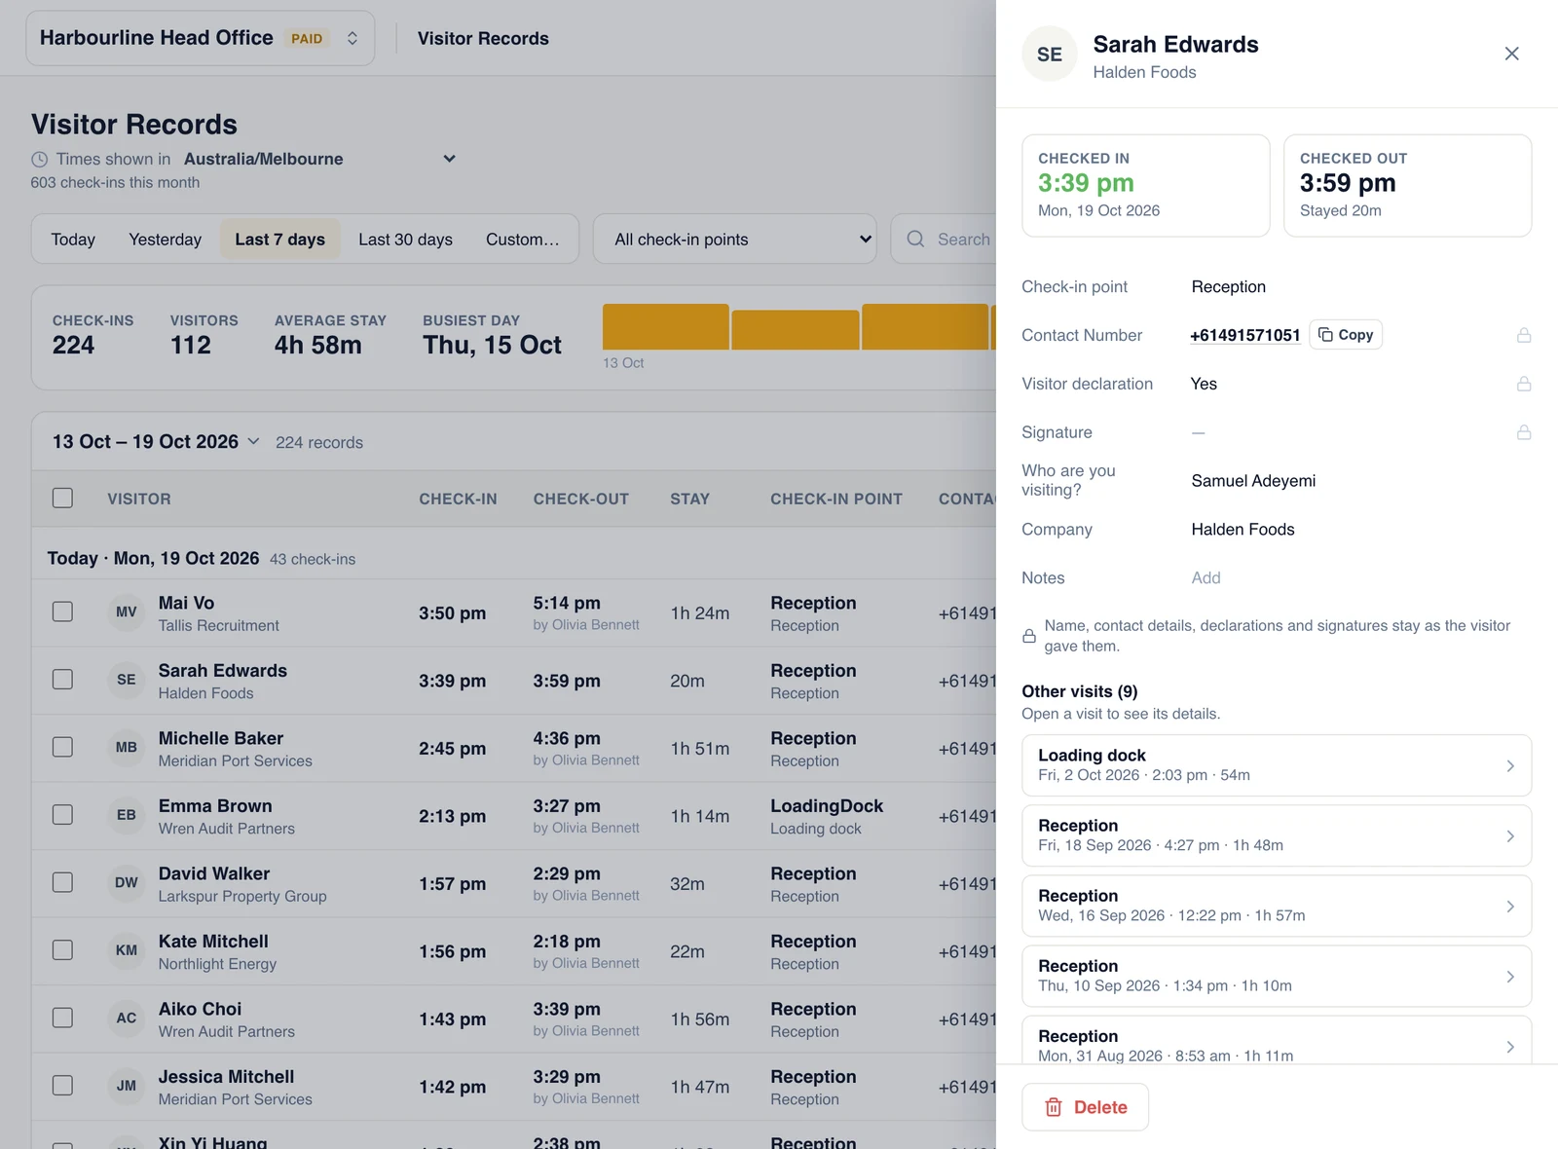Click the clock icon beside Times shown in
Screen dimensions: 1558x1149
(39, 159)
